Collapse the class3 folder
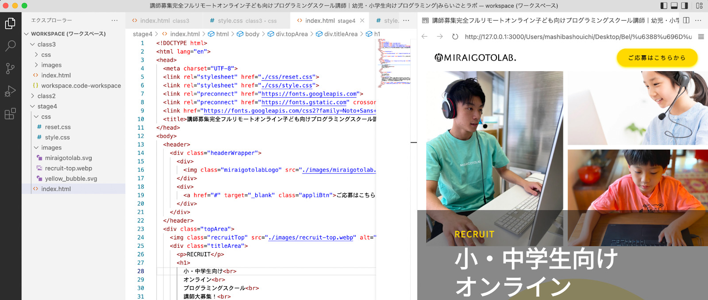 (32, 44)
